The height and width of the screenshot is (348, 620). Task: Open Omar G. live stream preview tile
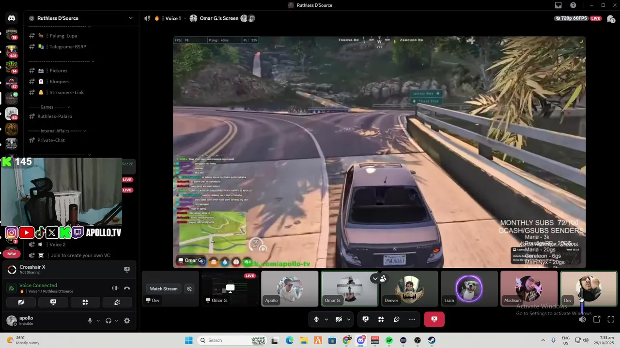coord(230,289)
